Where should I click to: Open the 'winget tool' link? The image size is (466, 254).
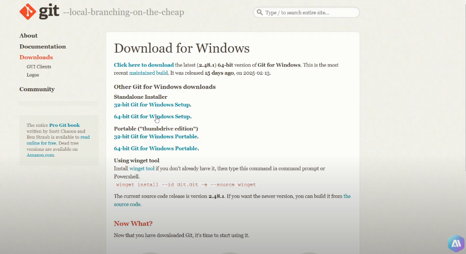click(x=142, y=169)
